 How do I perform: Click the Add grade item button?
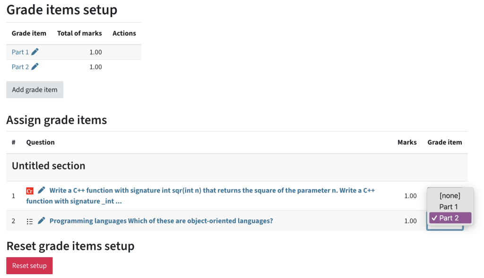35,90
